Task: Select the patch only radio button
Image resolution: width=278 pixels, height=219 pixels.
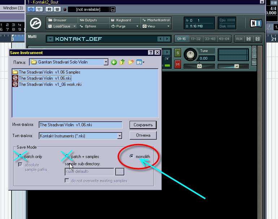Action: click(x=20, y=156)
